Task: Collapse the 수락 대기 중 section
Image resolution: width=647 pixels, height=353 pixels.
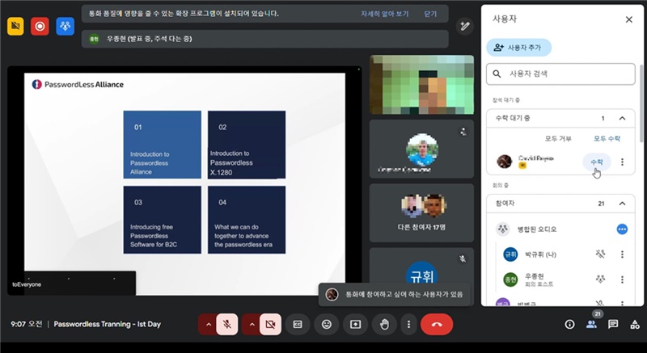Action: tap(622, 118)
